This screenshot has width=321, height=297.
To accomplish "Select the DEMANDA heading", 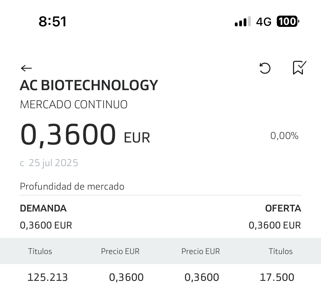I will click(x=43, y=208).
